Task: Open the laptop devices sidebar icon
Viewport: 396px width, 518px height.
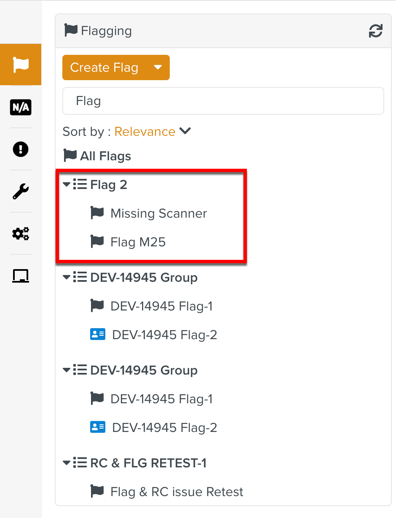Action: [x=21, y=276]
